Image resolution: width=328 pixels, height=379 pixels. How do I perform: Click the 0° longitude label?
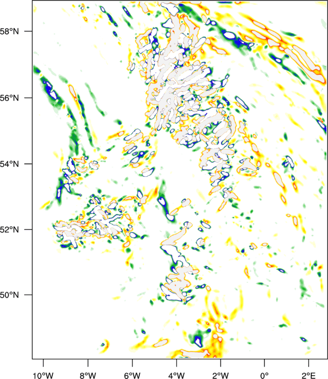pyautogui.click(x=264, y=375)
